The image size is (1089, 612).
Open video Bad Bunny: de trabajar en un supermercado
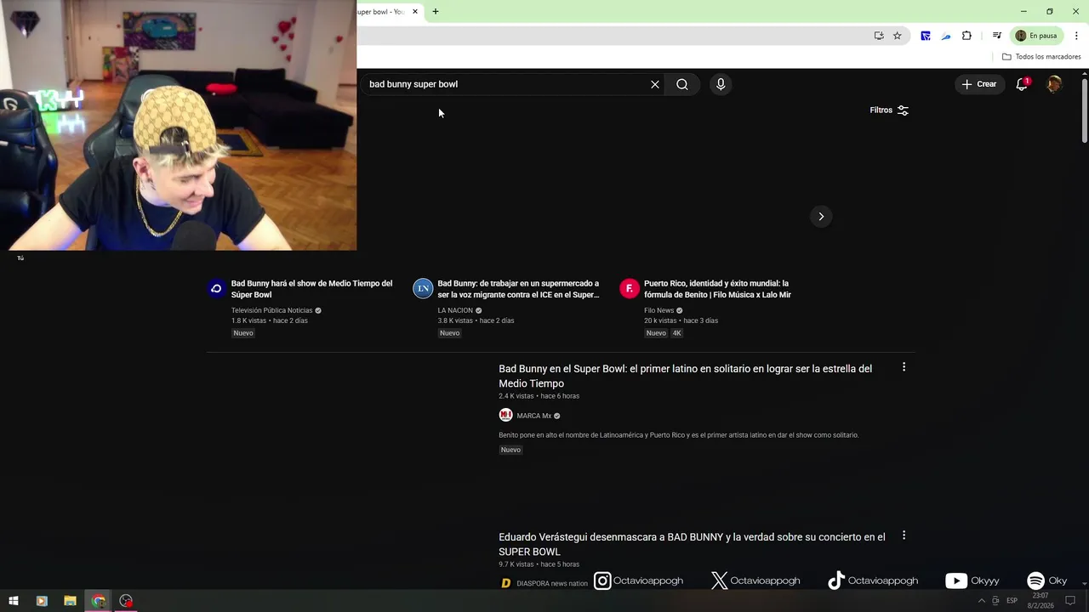click(x=518, y=289)
